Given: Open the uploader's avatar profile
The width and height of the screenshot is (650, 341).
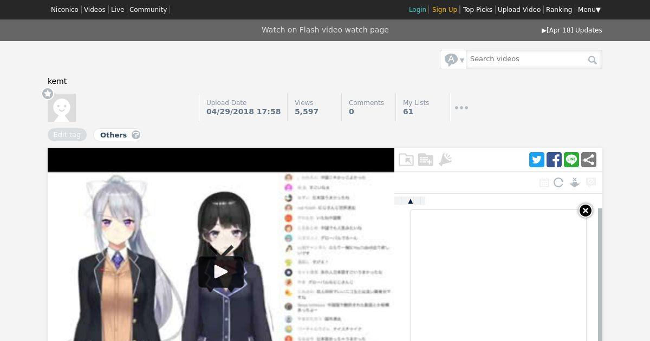Looking at the screenshot, I should pos(62,108).
